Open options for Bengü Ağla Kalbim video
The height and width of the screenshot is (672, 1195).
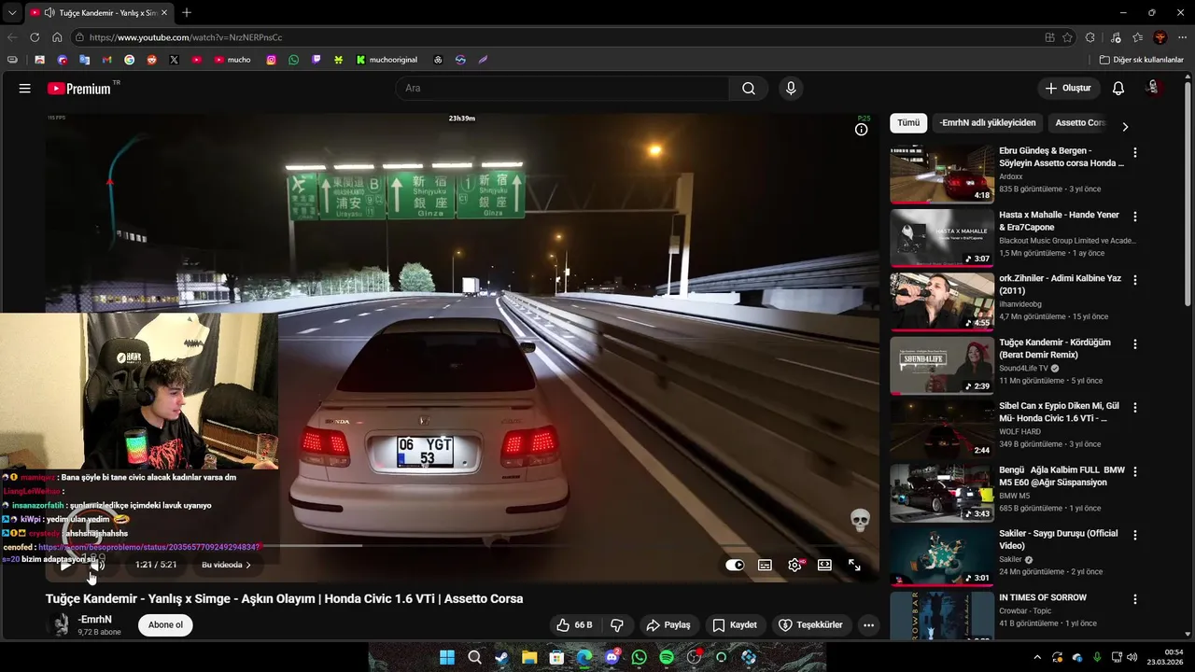[x=1135, y=472]
